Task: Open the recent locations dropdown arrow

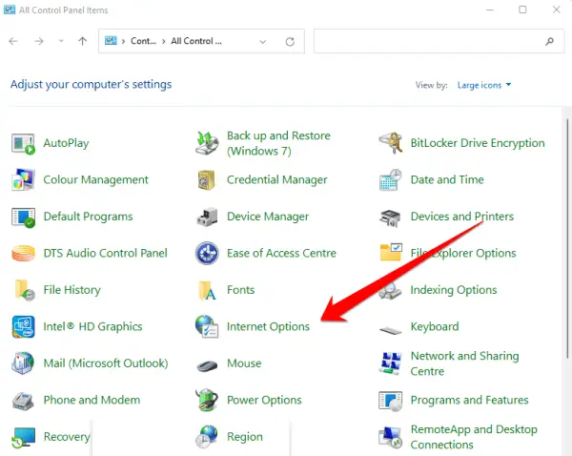Action: (x=61, y=41)
